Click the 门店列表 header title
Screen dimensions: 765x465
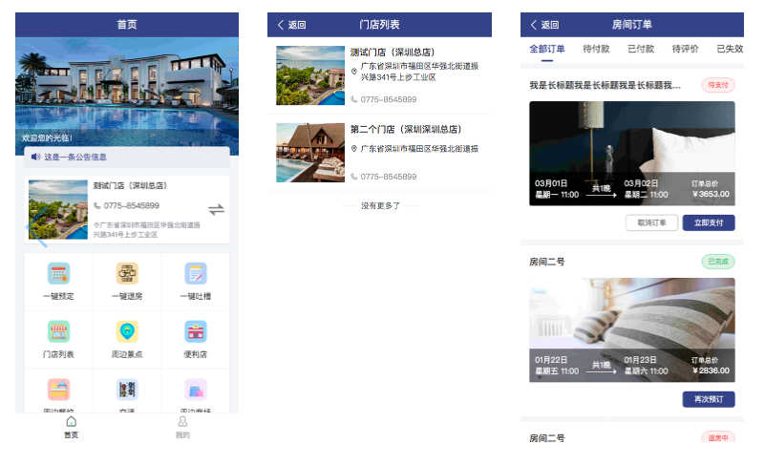click(x=379, y=25)
